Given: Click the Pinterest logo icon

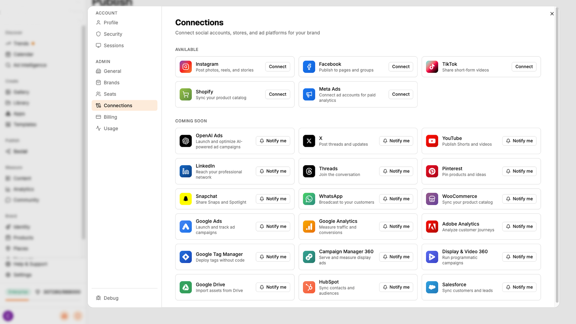Looking at the screenshot, I should [x=432, y=171].
